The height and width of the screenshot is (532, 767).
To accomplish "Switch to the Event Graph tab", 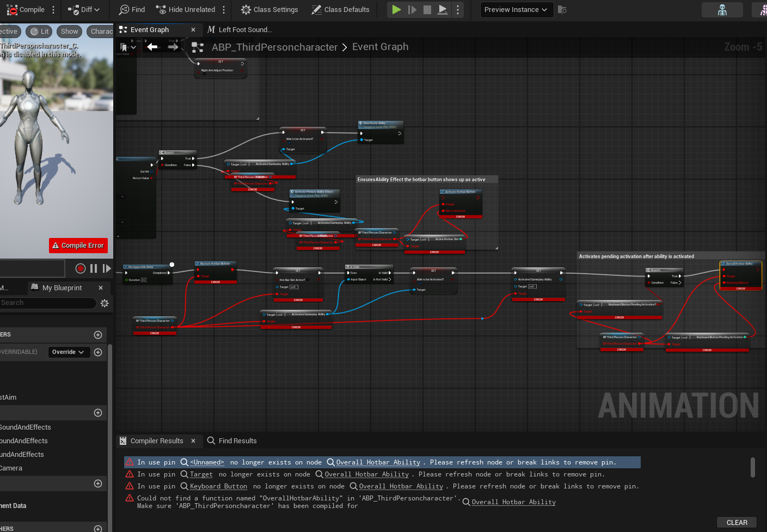I will tap(150, 30).
